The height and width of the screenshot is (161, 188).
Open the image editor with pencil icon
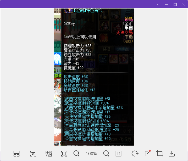coord(148,153)
